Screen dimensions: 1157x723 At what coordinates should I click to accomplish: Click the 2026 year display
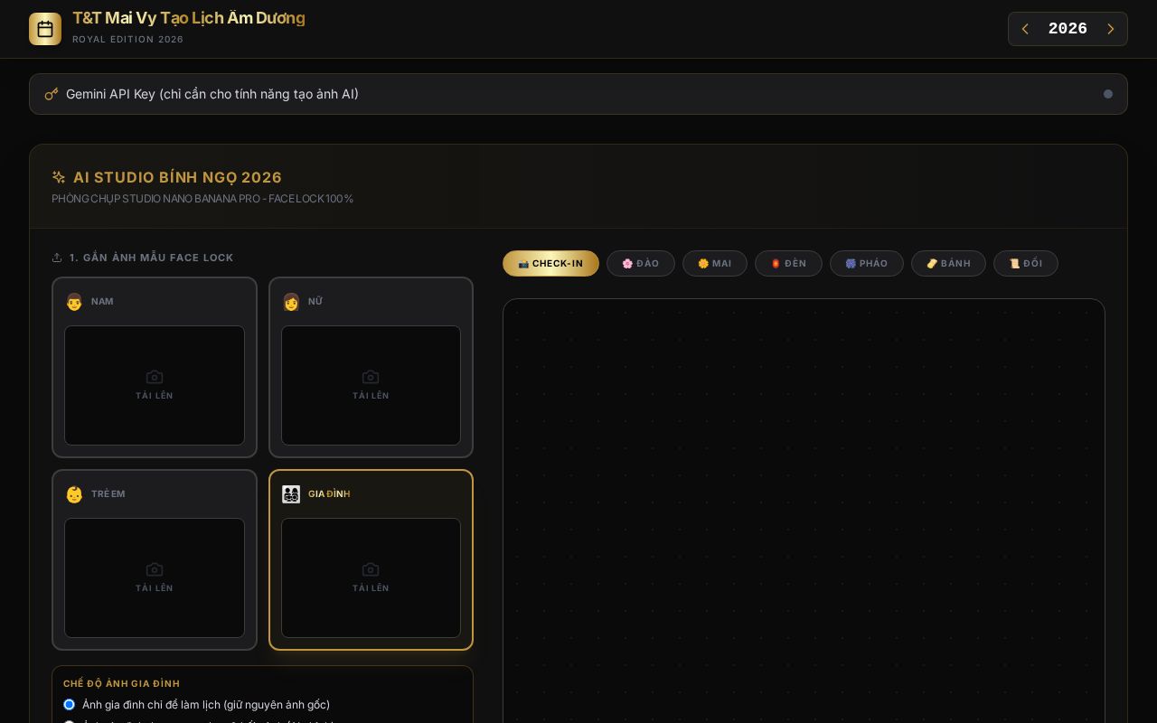(1068, 29)
